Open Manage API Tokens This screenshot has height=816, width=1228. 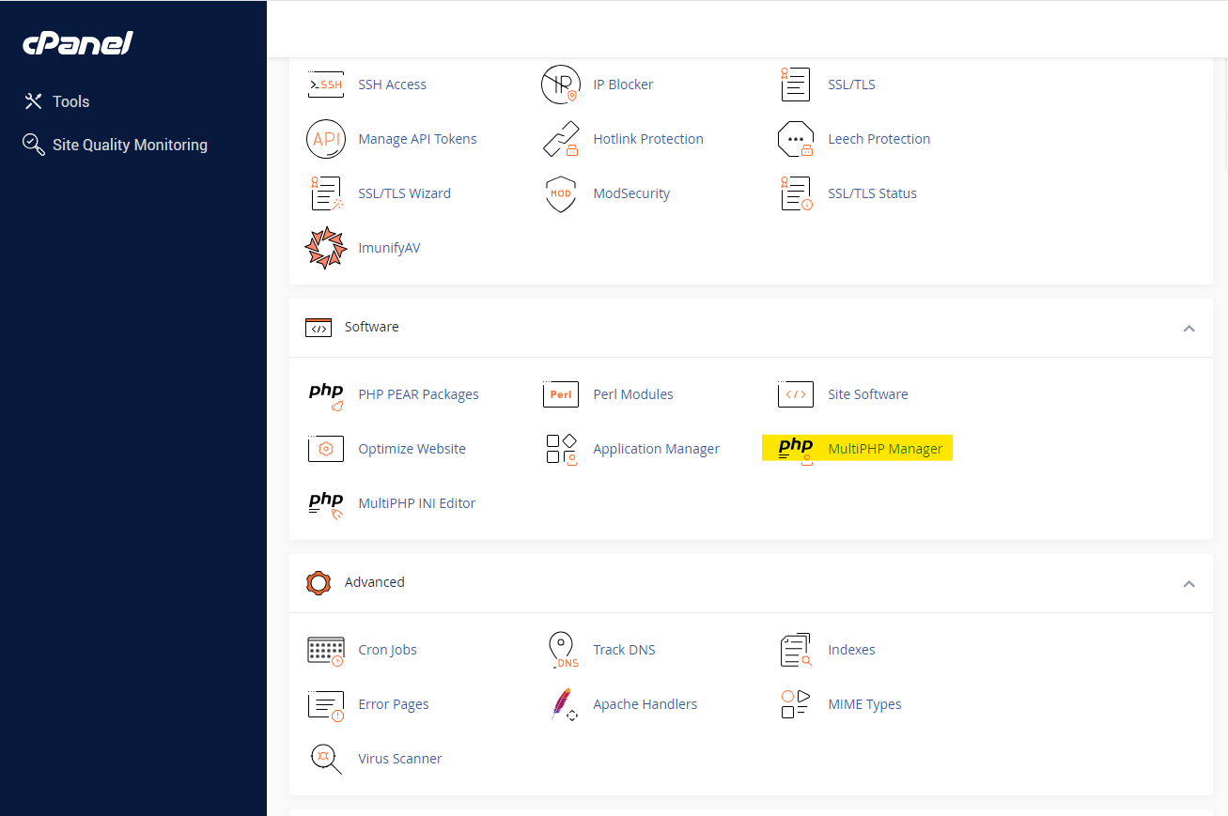coord(416,138)
